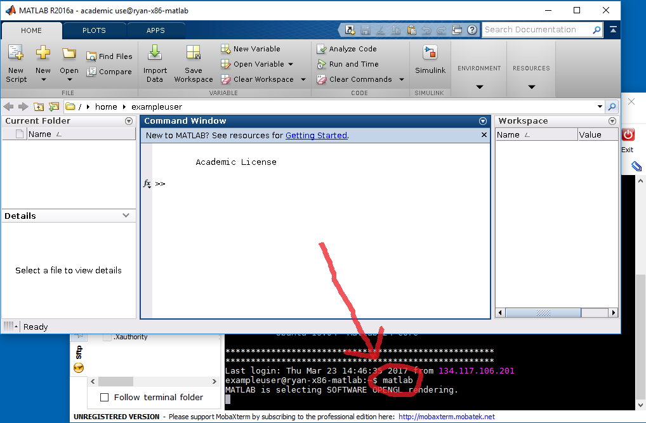Sort Workspace by Value column

(x=597, y=134)
